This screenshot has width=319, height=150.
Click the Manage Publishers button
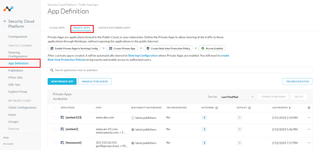tap(95, 82)
